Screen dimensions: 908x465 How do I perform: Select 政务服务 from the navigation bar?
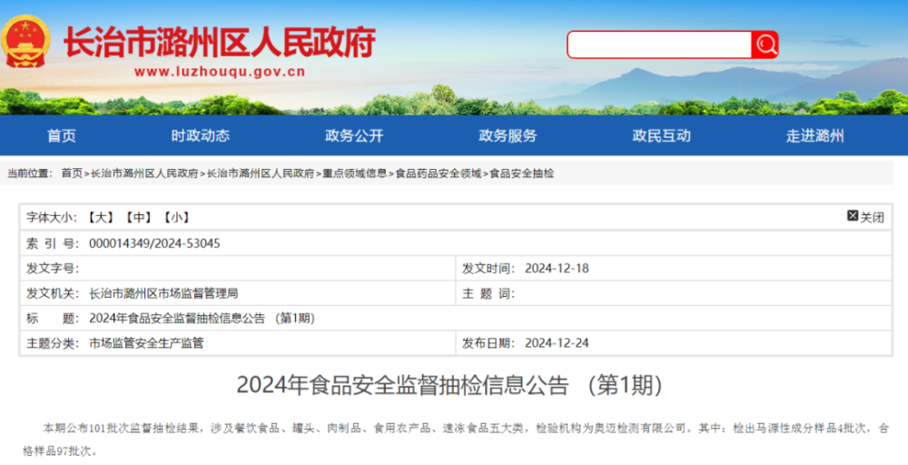(508, 136)
